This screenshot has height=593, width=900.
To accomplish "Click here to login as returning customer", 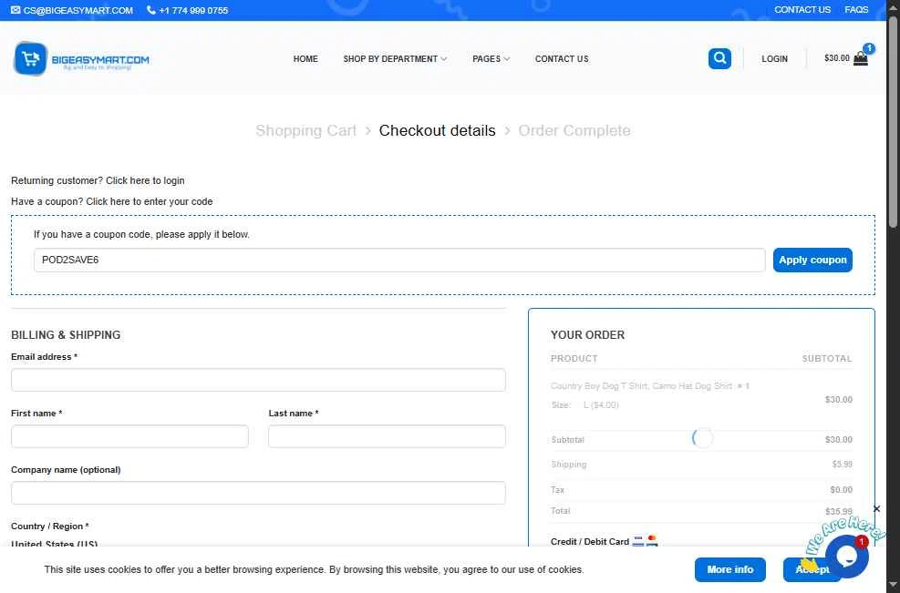I will click(x=145, y=180).
